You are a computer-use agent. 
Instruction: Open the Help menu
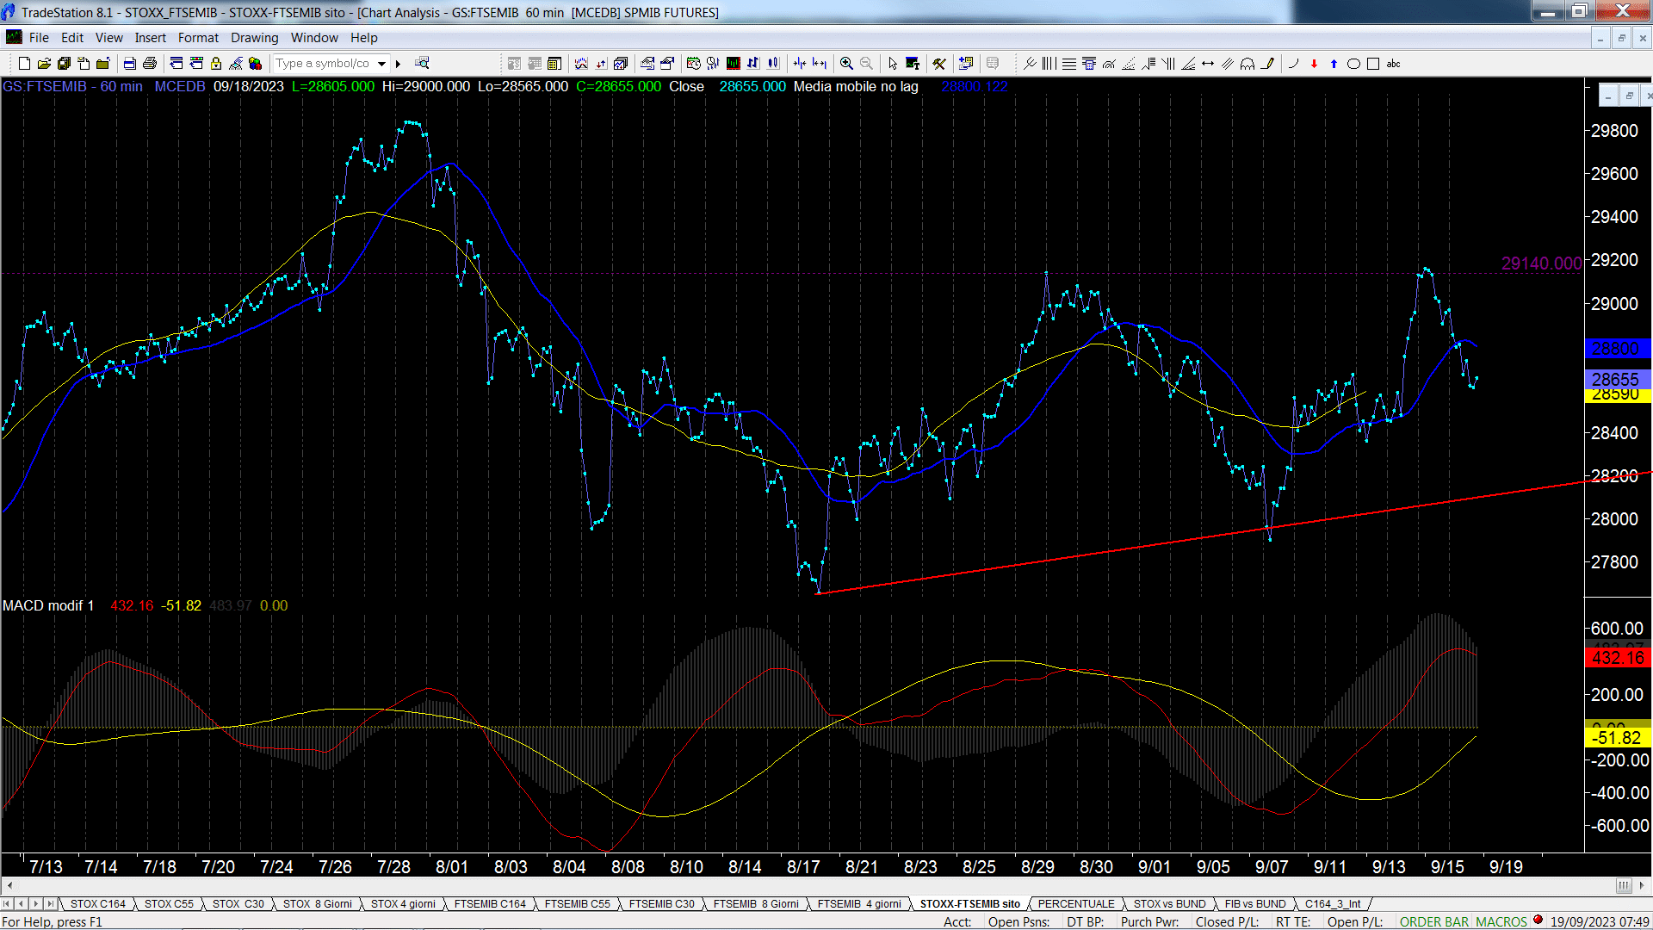tap(364, 38)
